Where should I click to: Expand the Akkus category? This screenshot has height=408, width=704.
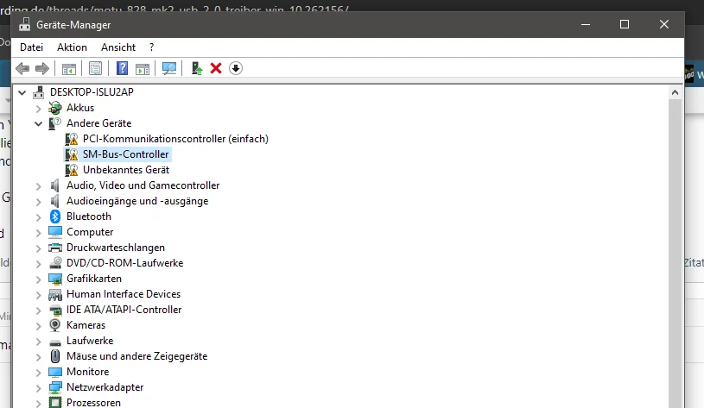[39, 109]
